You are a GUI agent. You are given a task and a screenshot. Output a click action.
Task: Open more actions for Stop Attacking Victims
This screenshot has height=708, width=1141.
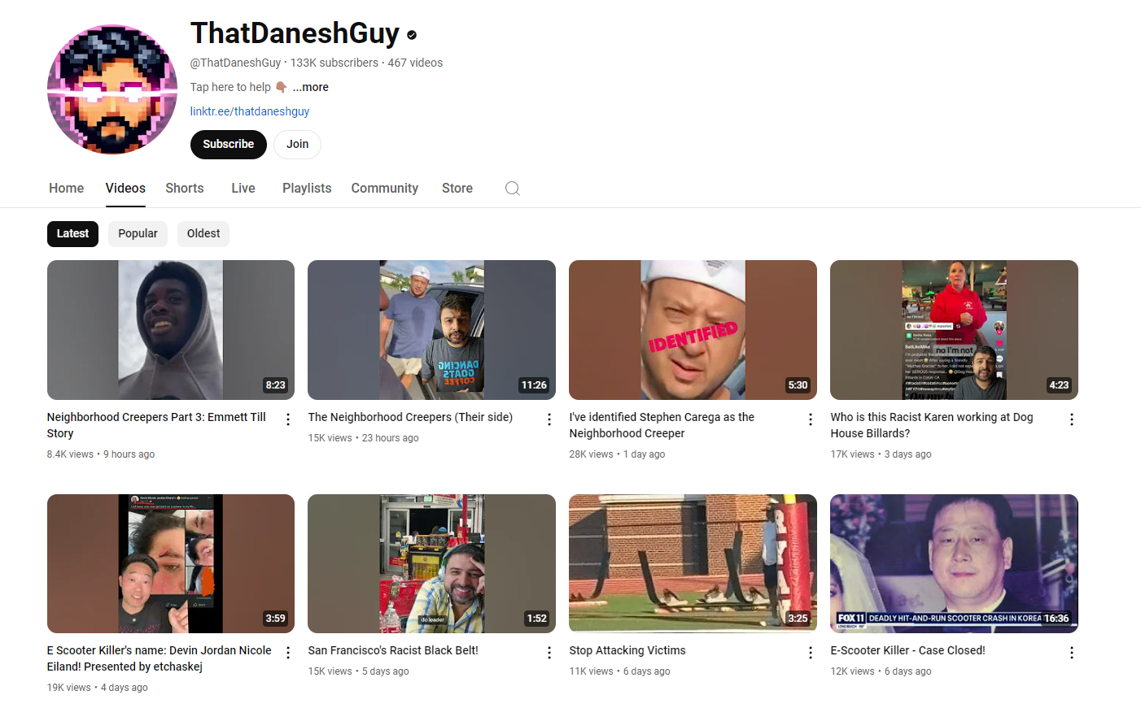pyautogui.click(x=811, y=653)
